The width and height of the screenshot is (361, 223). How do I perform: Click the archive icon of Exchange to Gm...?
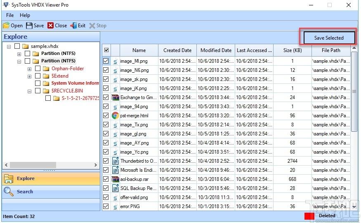[x=115, y=97]
